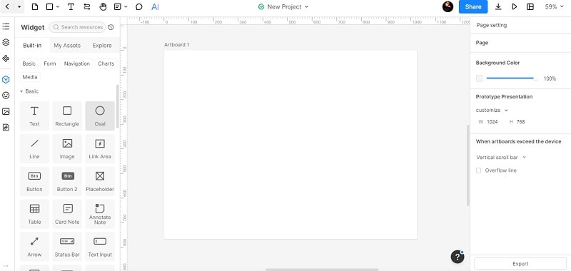Switch to the My Assets tab
Image resolution: width=571 pixels, height=271 pixels.
coord(67,46)
